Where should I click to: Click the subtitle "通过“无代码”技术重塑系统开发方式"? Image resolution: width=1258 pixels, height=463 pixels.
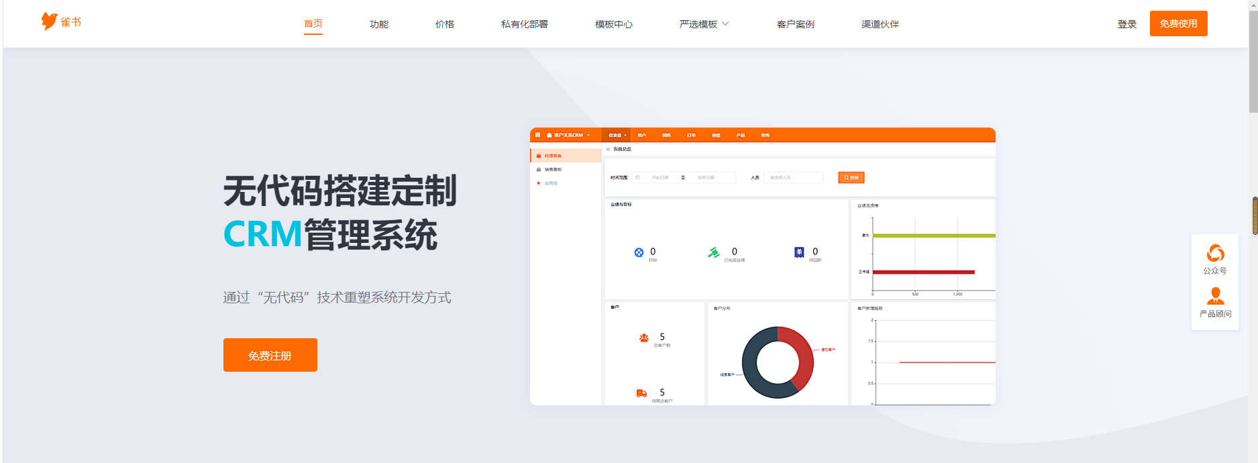click(337, 297)
